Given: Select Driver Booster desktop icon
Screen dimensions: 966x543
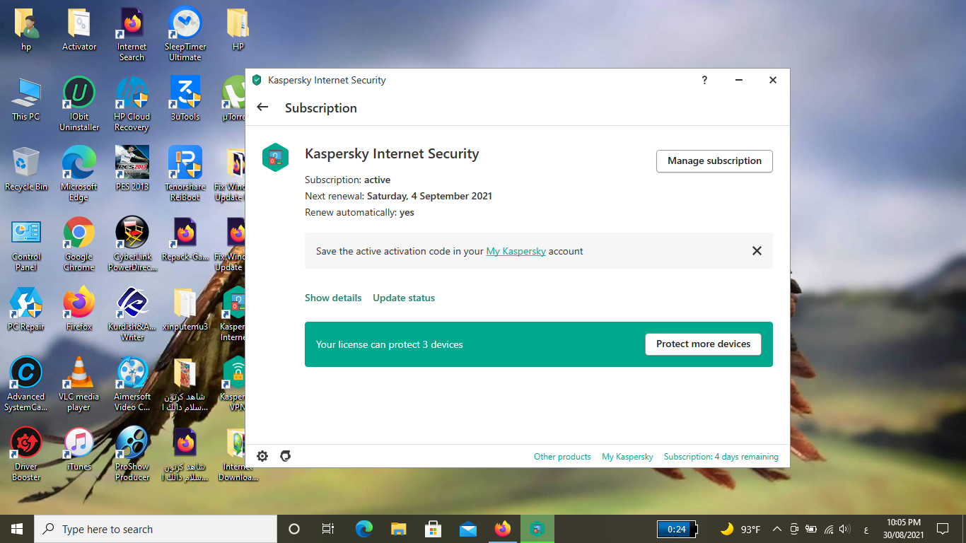Looking at the screenshot, I should 26,454.
